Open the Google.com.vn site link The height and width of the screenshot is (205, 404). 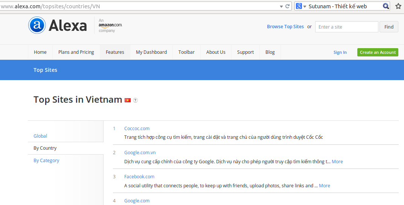[x=140, y=152]
